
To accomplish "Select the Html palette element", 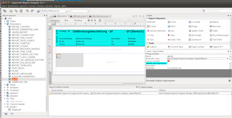I will 172,26.
